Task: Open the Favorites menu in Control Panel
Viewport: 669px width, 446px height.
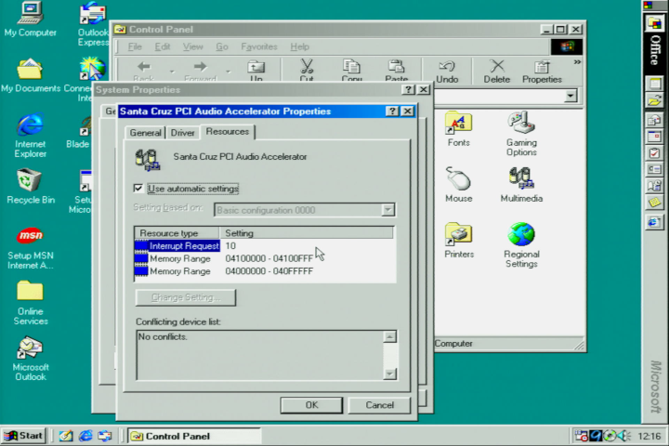Action: (x=259, y=46)
